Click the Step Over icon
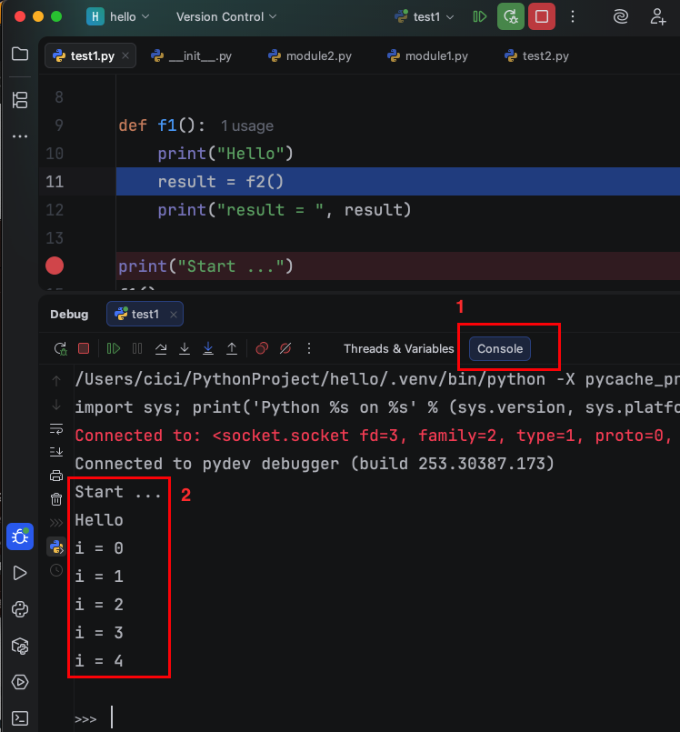This screenshot has height=732, width=680. (x=161, y=348)
